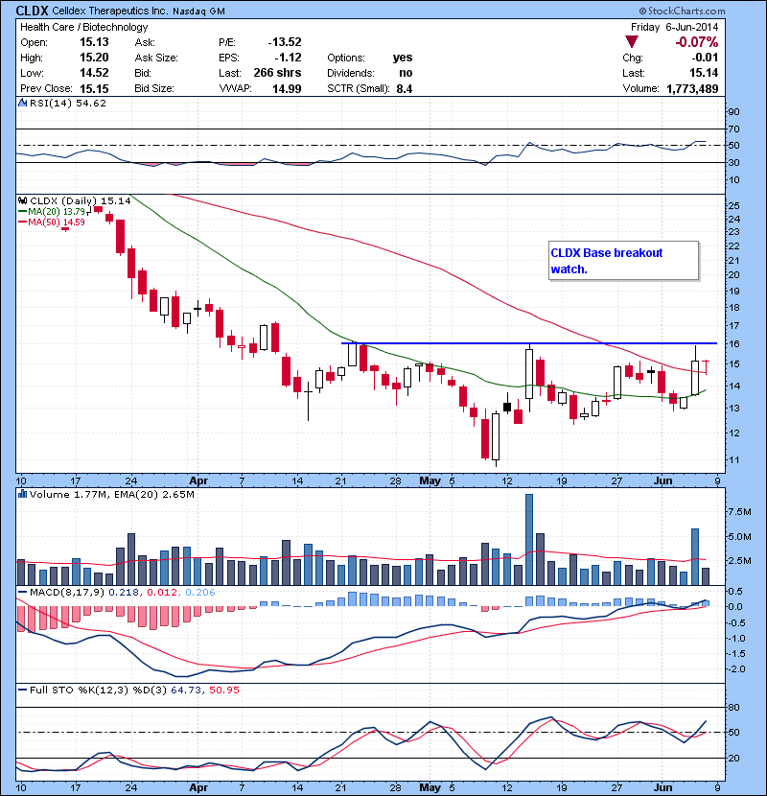Click the MACD(8,17,9) legend line marker
The height and width of the screenshot is (796, 767).
23,593
